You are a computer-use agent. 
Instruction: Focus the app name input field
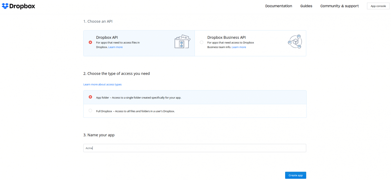[x=194, y=148]
